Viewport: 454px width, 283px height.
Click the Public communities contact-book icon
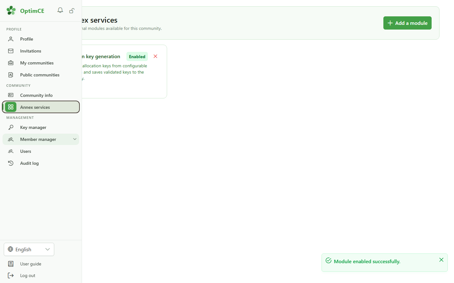coord(11,75)
